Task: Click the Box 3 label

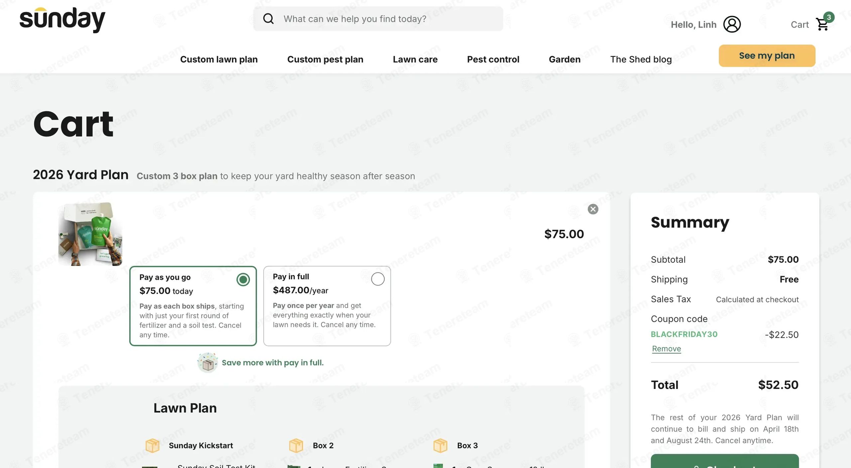Action: pos(467,445)
